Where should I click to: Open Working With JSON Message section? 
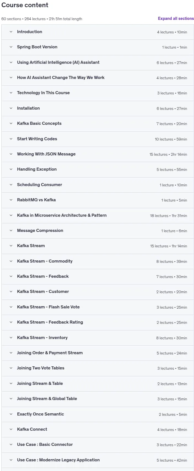[98, 154]
